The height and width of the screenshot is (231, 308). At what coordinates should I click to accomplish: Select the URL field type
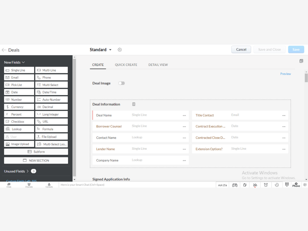tap(51, 122)
